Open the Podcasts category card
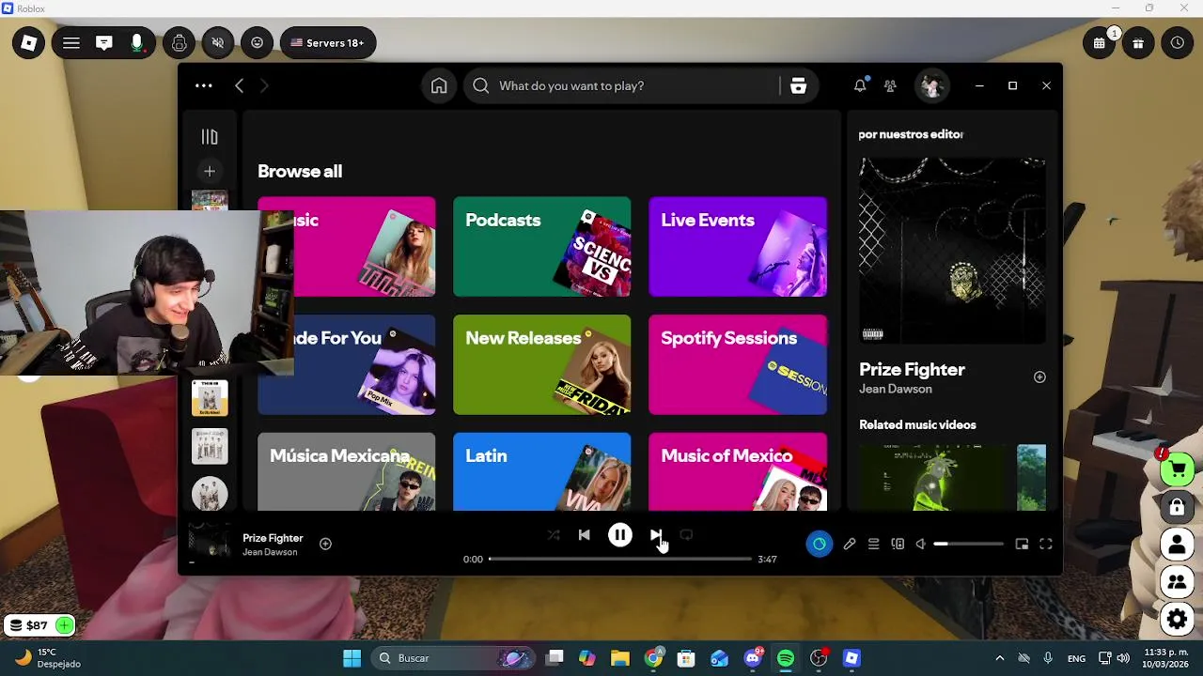This screenshot has width=1203, height=676. click(x=542, y=246)
